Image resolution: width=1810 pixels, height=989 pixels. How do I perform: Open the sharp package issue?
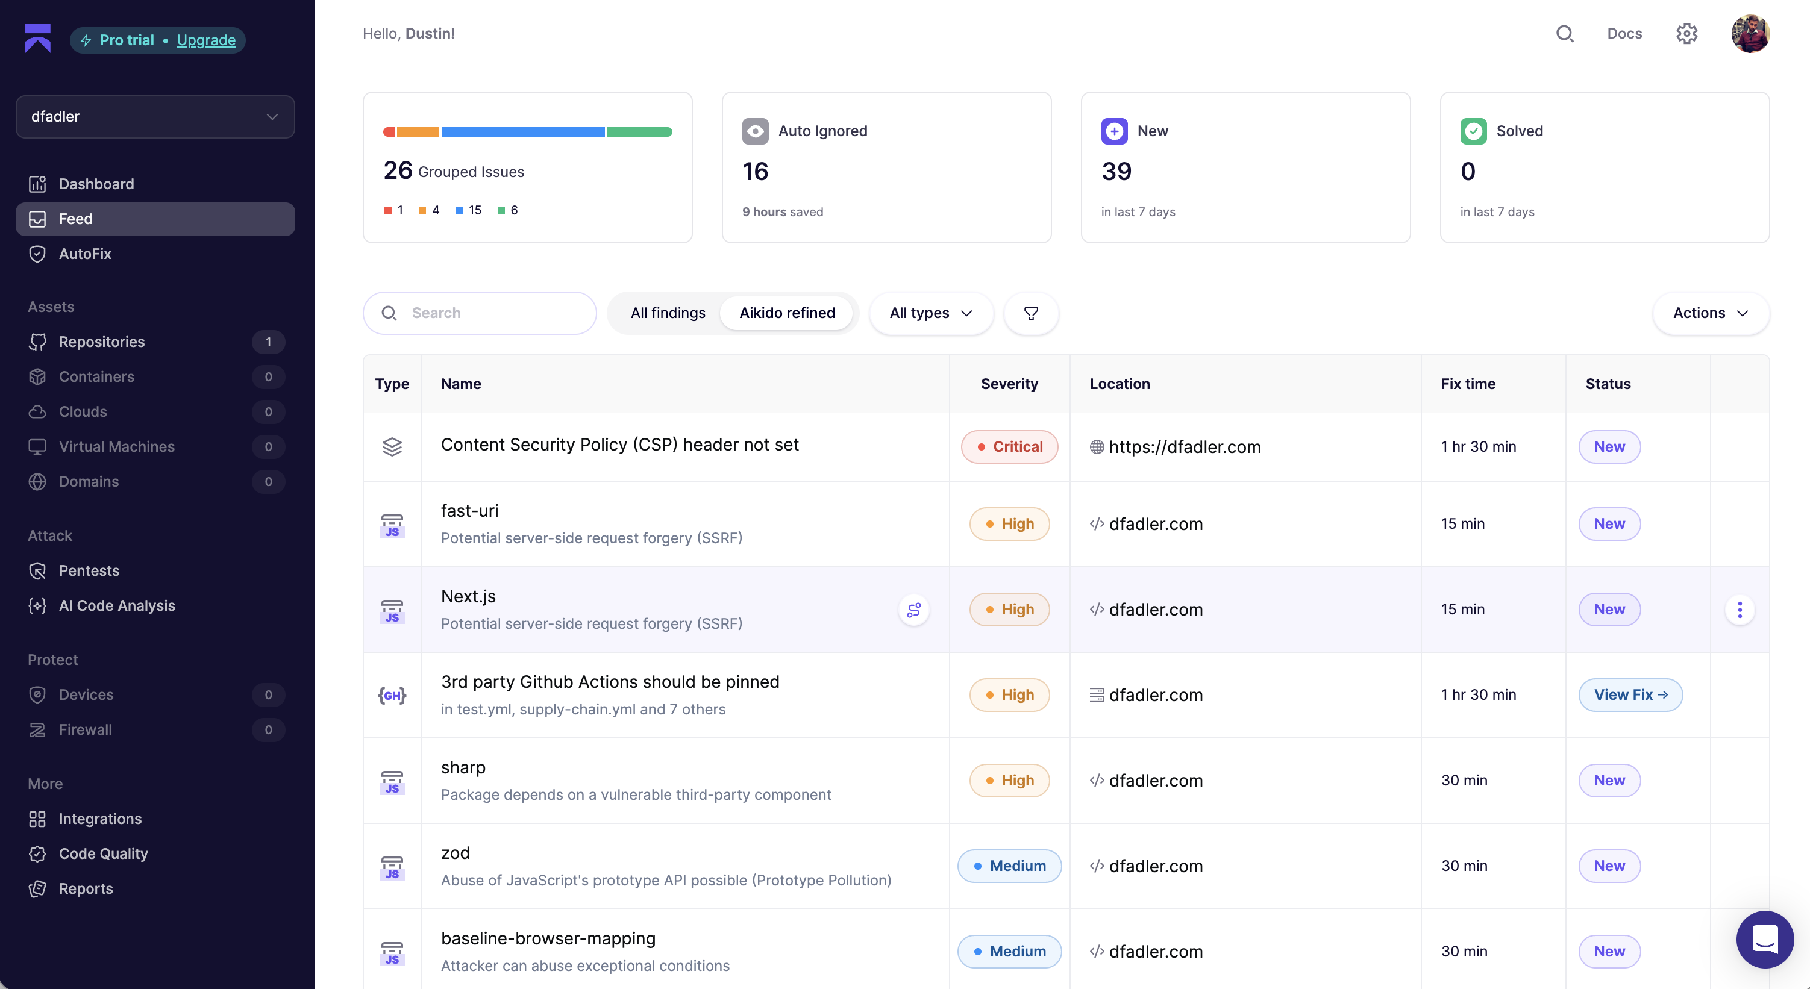[463, 768]
